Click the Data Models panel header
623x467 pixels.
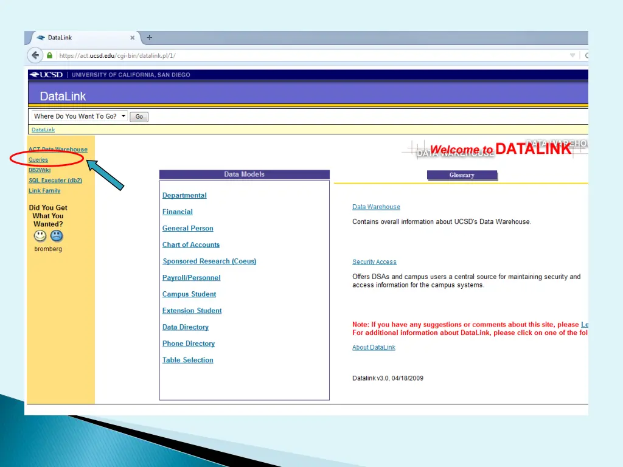tap(245, 175)
